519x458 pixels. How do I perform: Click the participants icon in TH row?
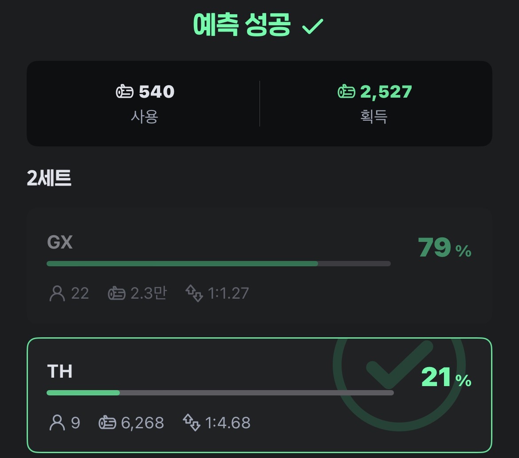pyautogui.click(x=56, y=422)
